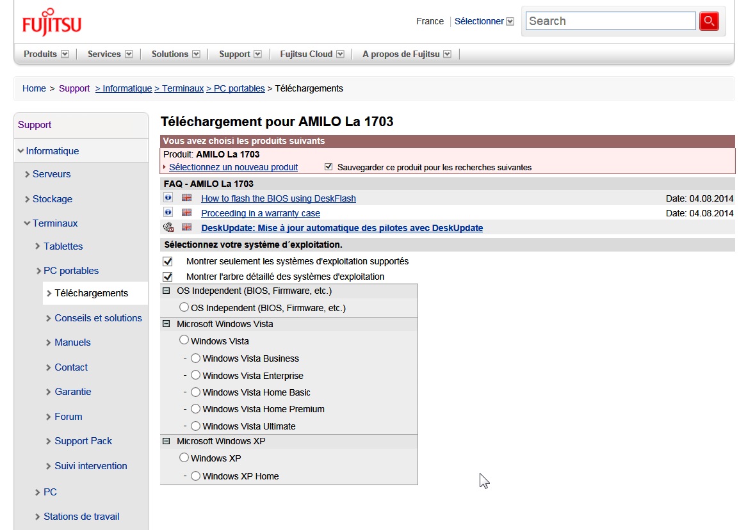Select OS Independent (BIOS, Firmware, etc.) radio
Screen dimensions: 739x530
tap(184, 307)
